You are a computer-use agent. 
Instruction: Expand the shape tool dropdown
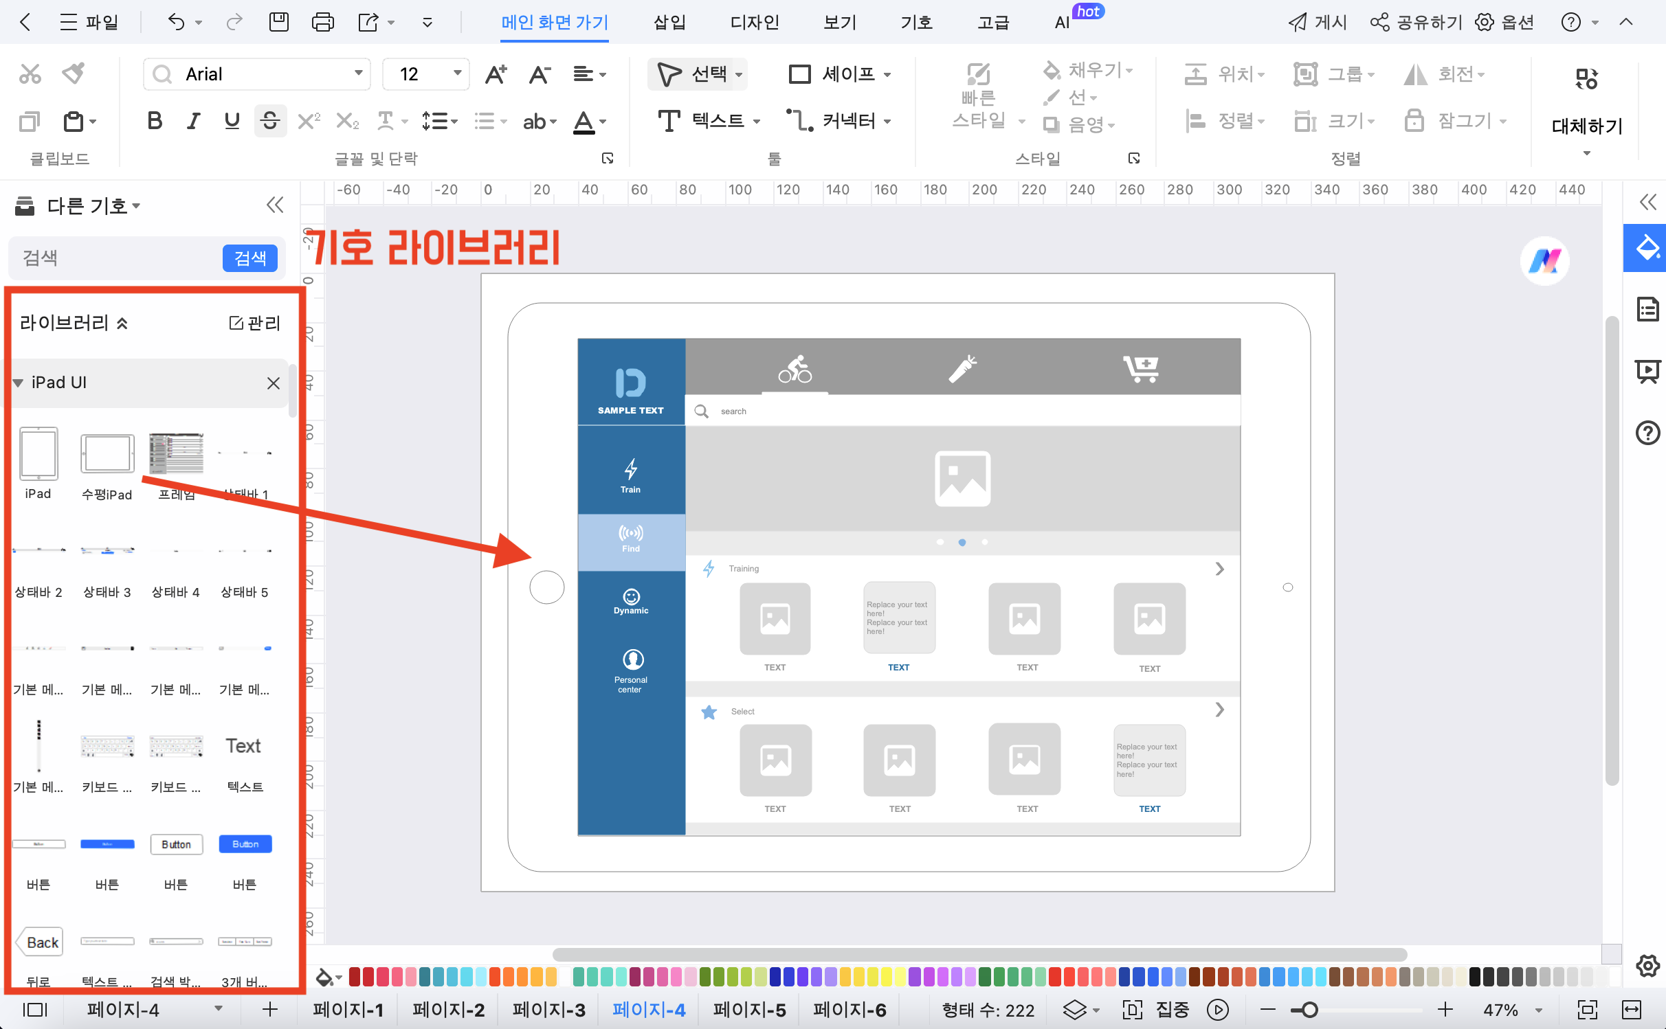tap(887, 75)
